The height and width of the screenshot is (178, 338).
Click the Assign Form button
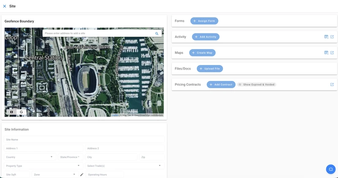[204, 21]
